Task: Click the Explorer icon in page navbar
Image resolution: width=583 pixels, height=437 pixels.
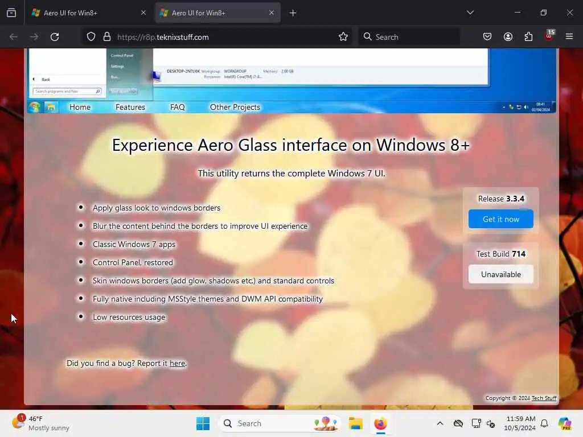Action: point(51,108)
